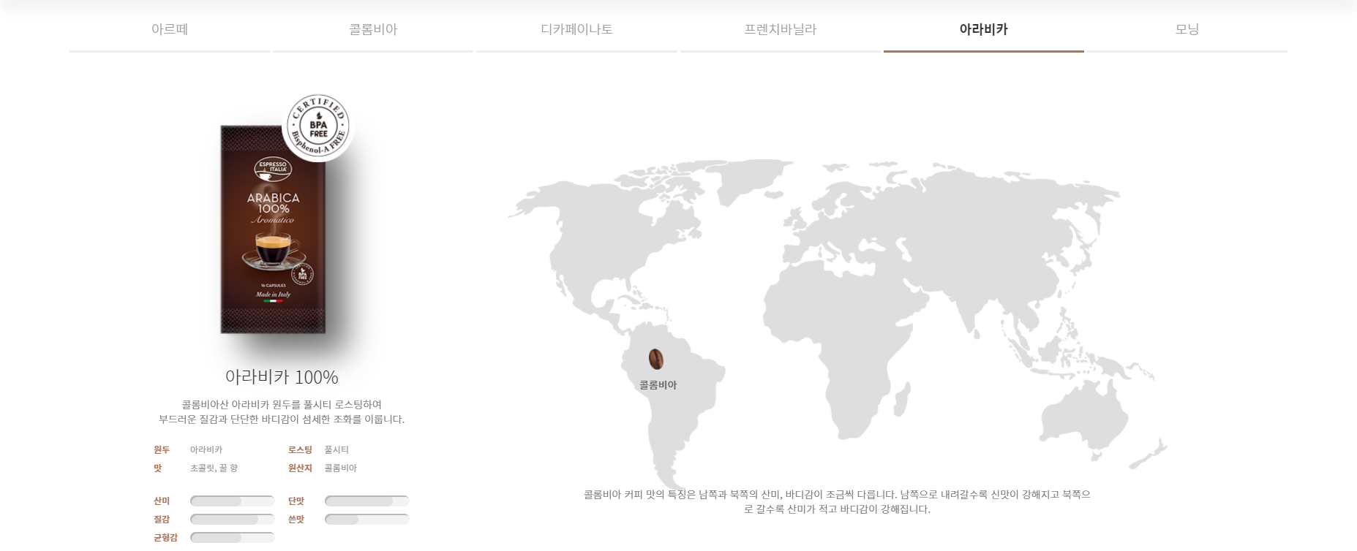
Task: Click the 질감 texture level bar
Action: [x=232, y=519]
